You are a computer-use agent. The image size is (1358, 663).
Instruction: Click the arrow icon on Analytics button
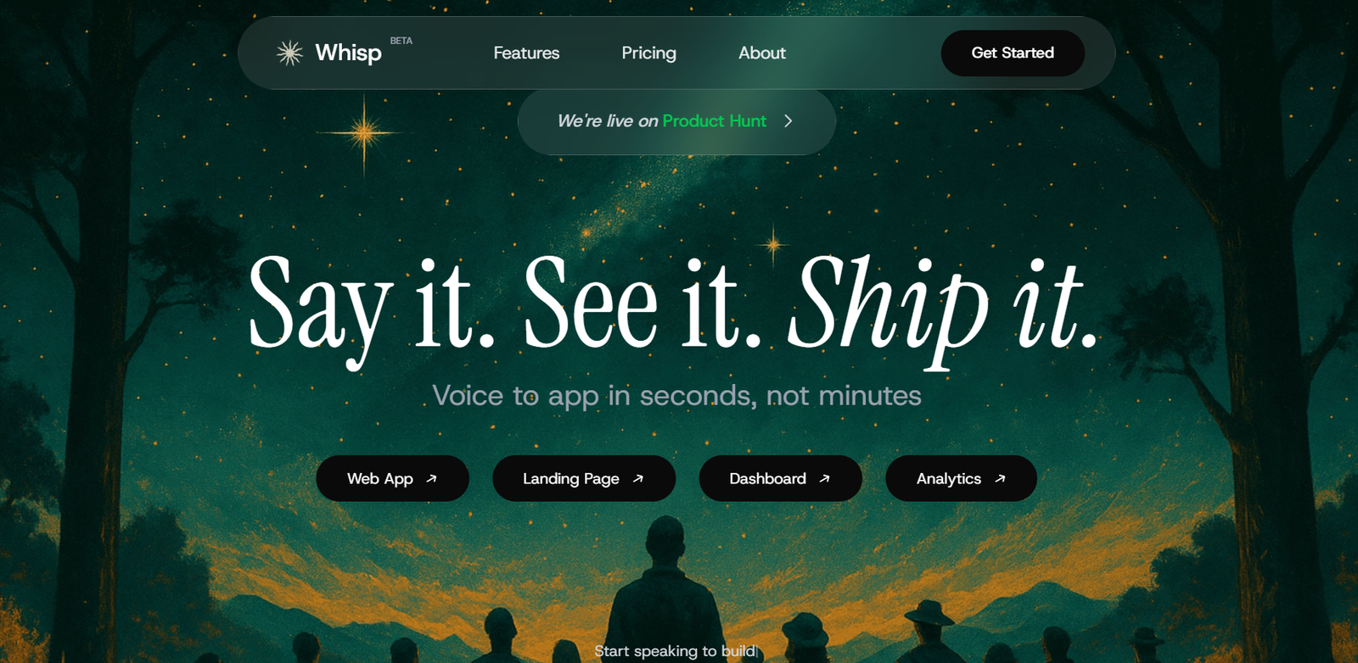1000,479
